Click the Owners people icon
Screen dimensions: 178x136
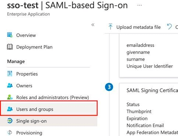click(10, 86)
